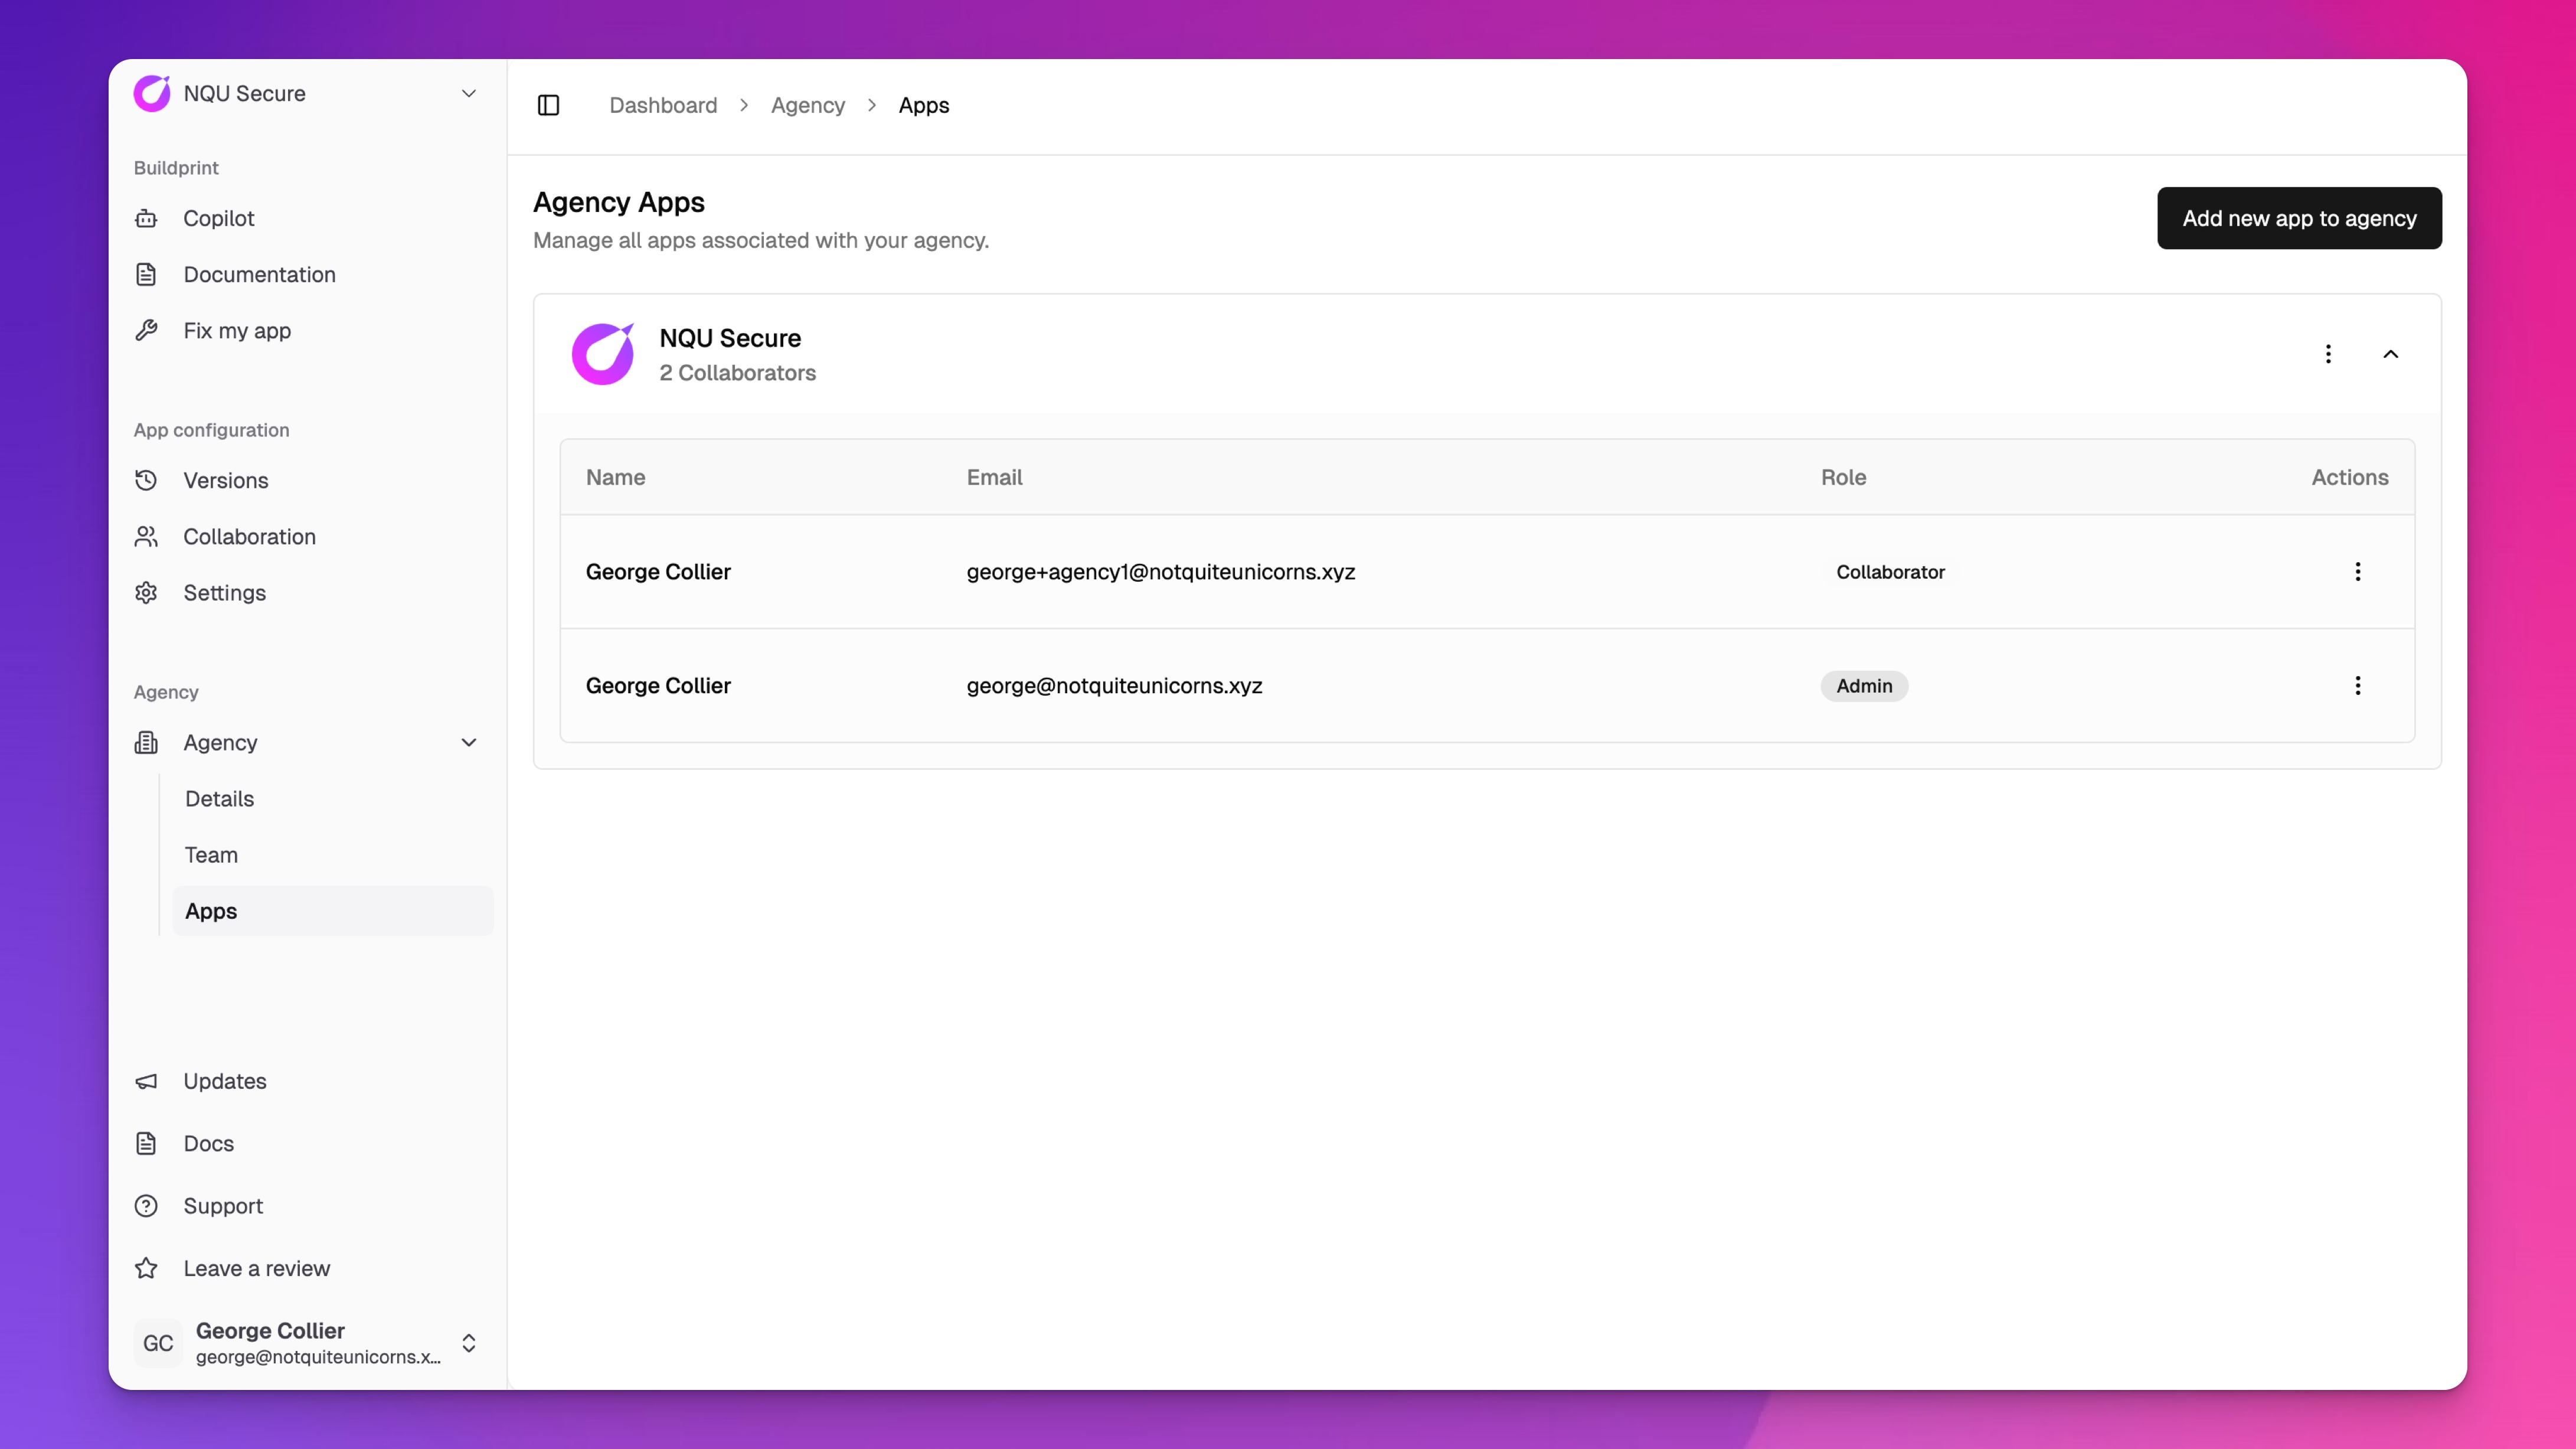The width and height of the screenshot is (2576, 1449).
Task: Collapse the NQU Secure collaborators card
Action: [2391, 354]
